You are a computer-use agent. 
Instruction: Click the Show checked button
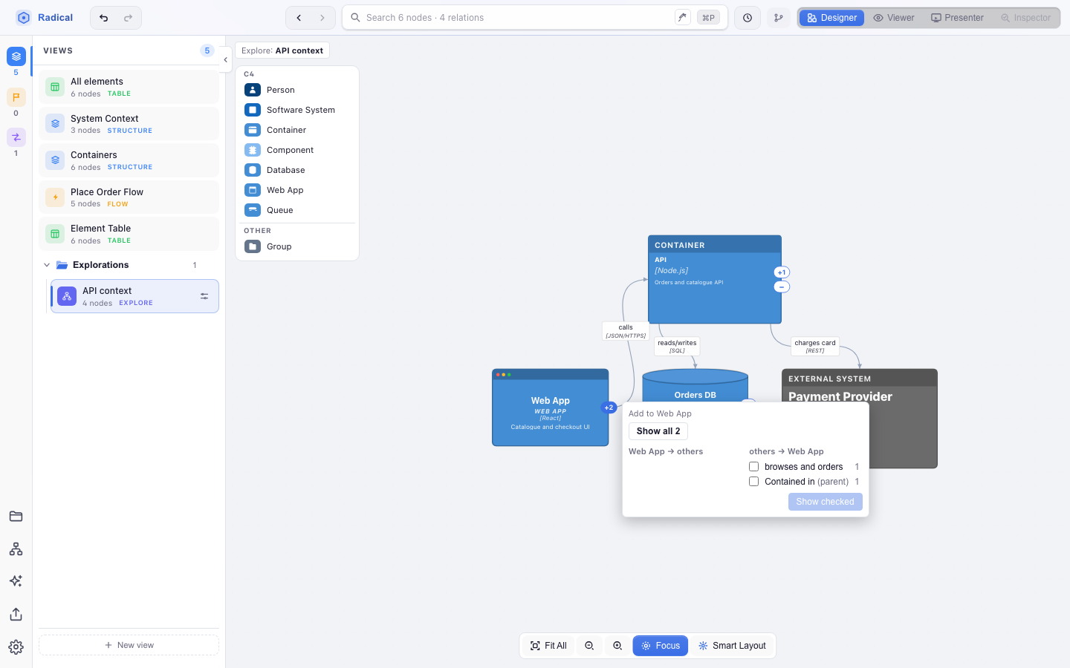(x=825, y=502)
